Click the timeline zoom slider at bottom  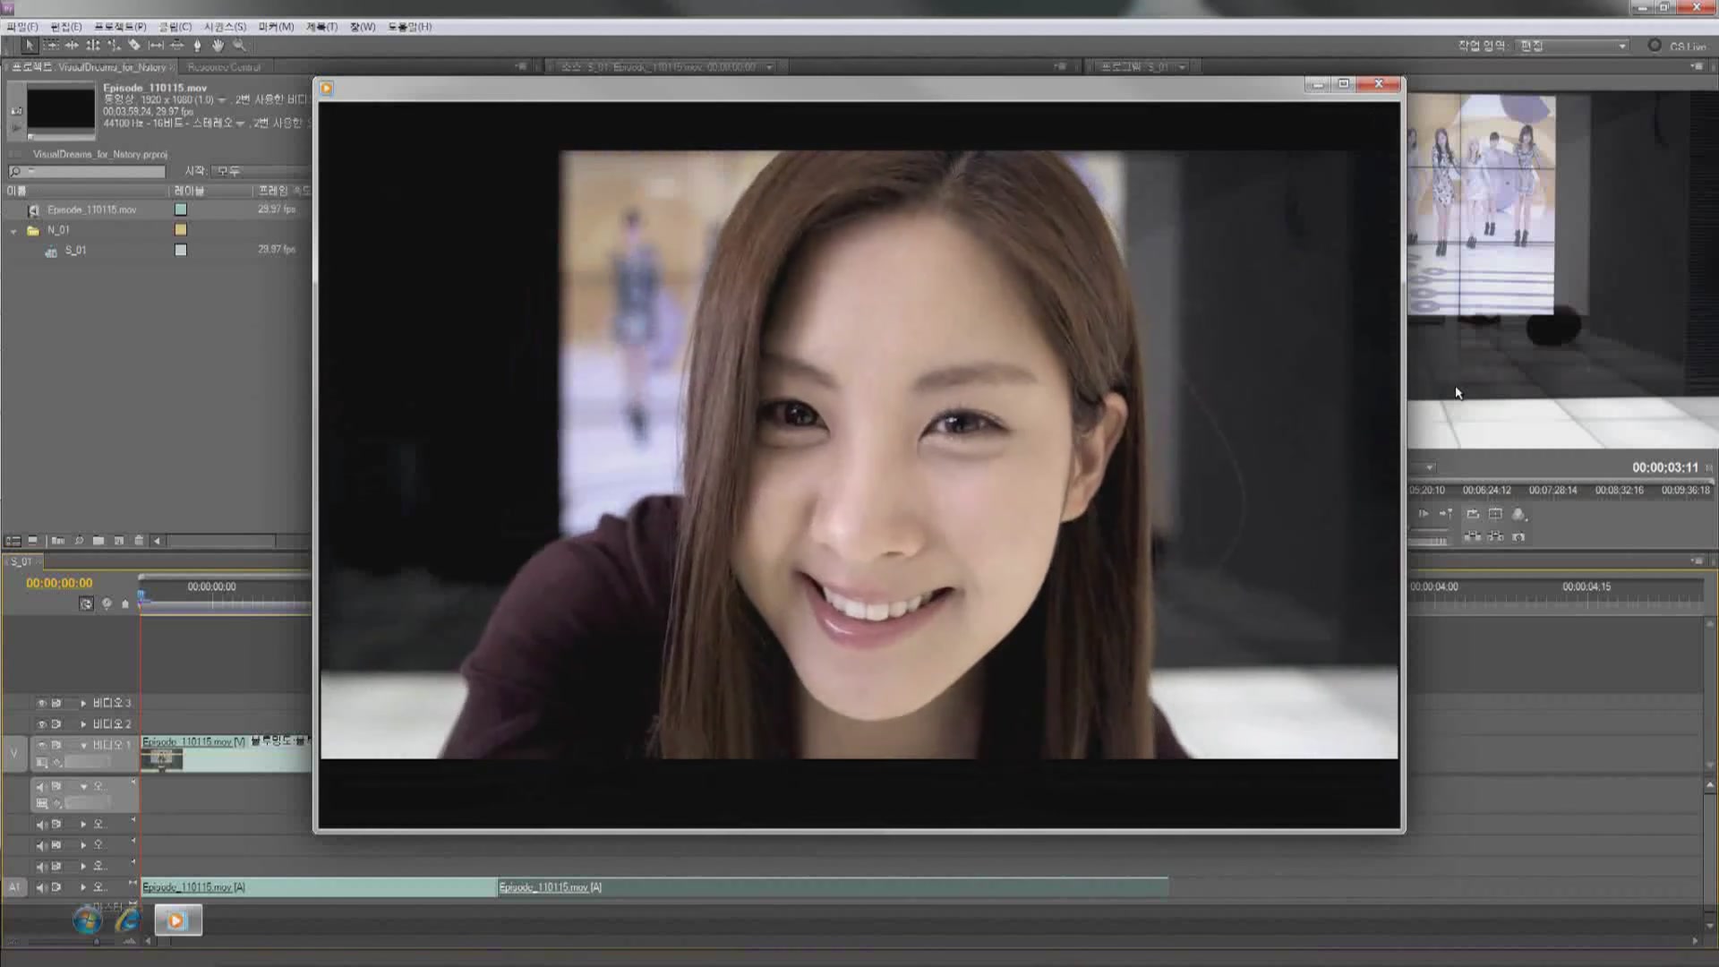click(96, 942)
